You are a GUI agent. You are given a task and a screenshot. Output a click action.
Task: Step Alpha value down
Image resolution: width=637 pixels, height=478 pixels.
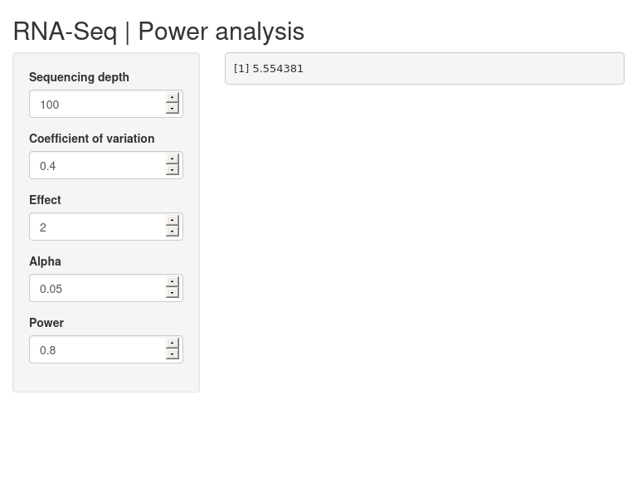[173, 293]
